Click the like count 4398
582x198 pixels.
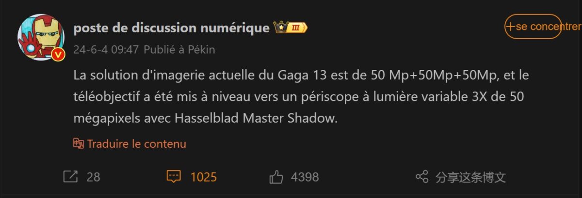click(x=305, y=177)
